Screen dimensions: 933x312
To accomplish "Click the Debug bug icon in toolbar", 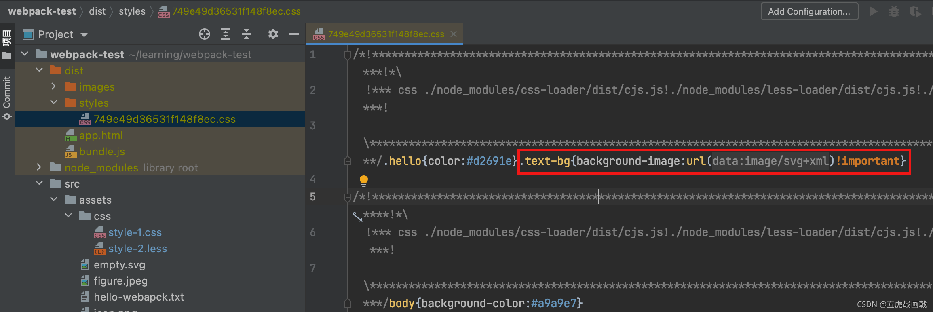I will pos(894,11).
